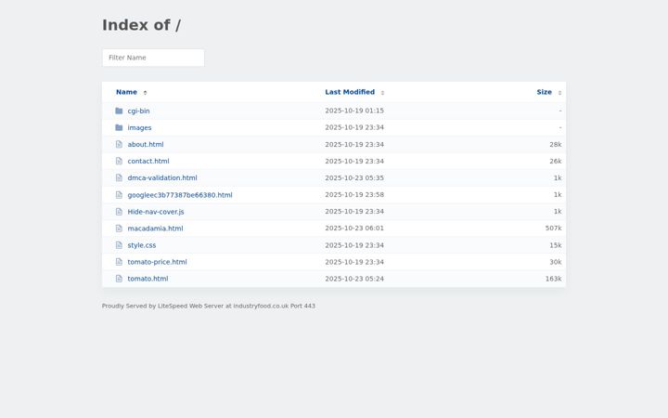Click the tomato.html file icon
The height and width of the screenshot is (418, 668).
point(119,279)
